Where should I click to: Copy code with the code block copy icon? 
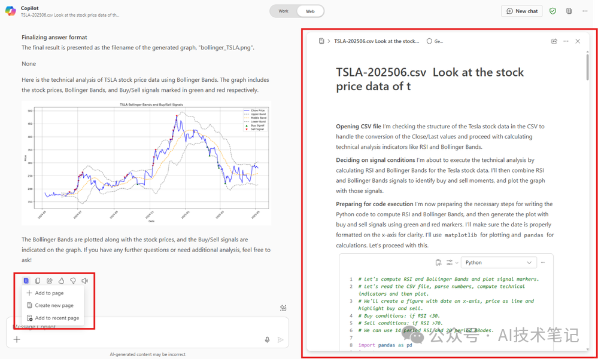pos(438,262)
